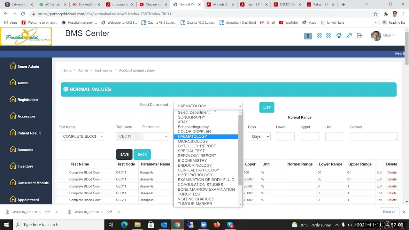
Task: Click the Upper value input field
Action: click(310, 136)
